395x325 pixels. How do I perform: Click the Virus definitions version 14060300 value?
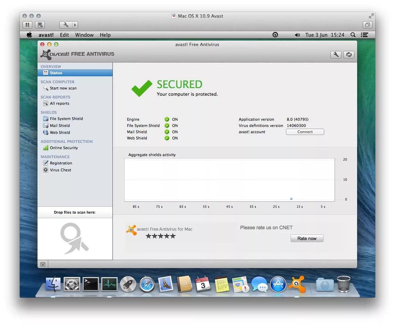point(296,125)
